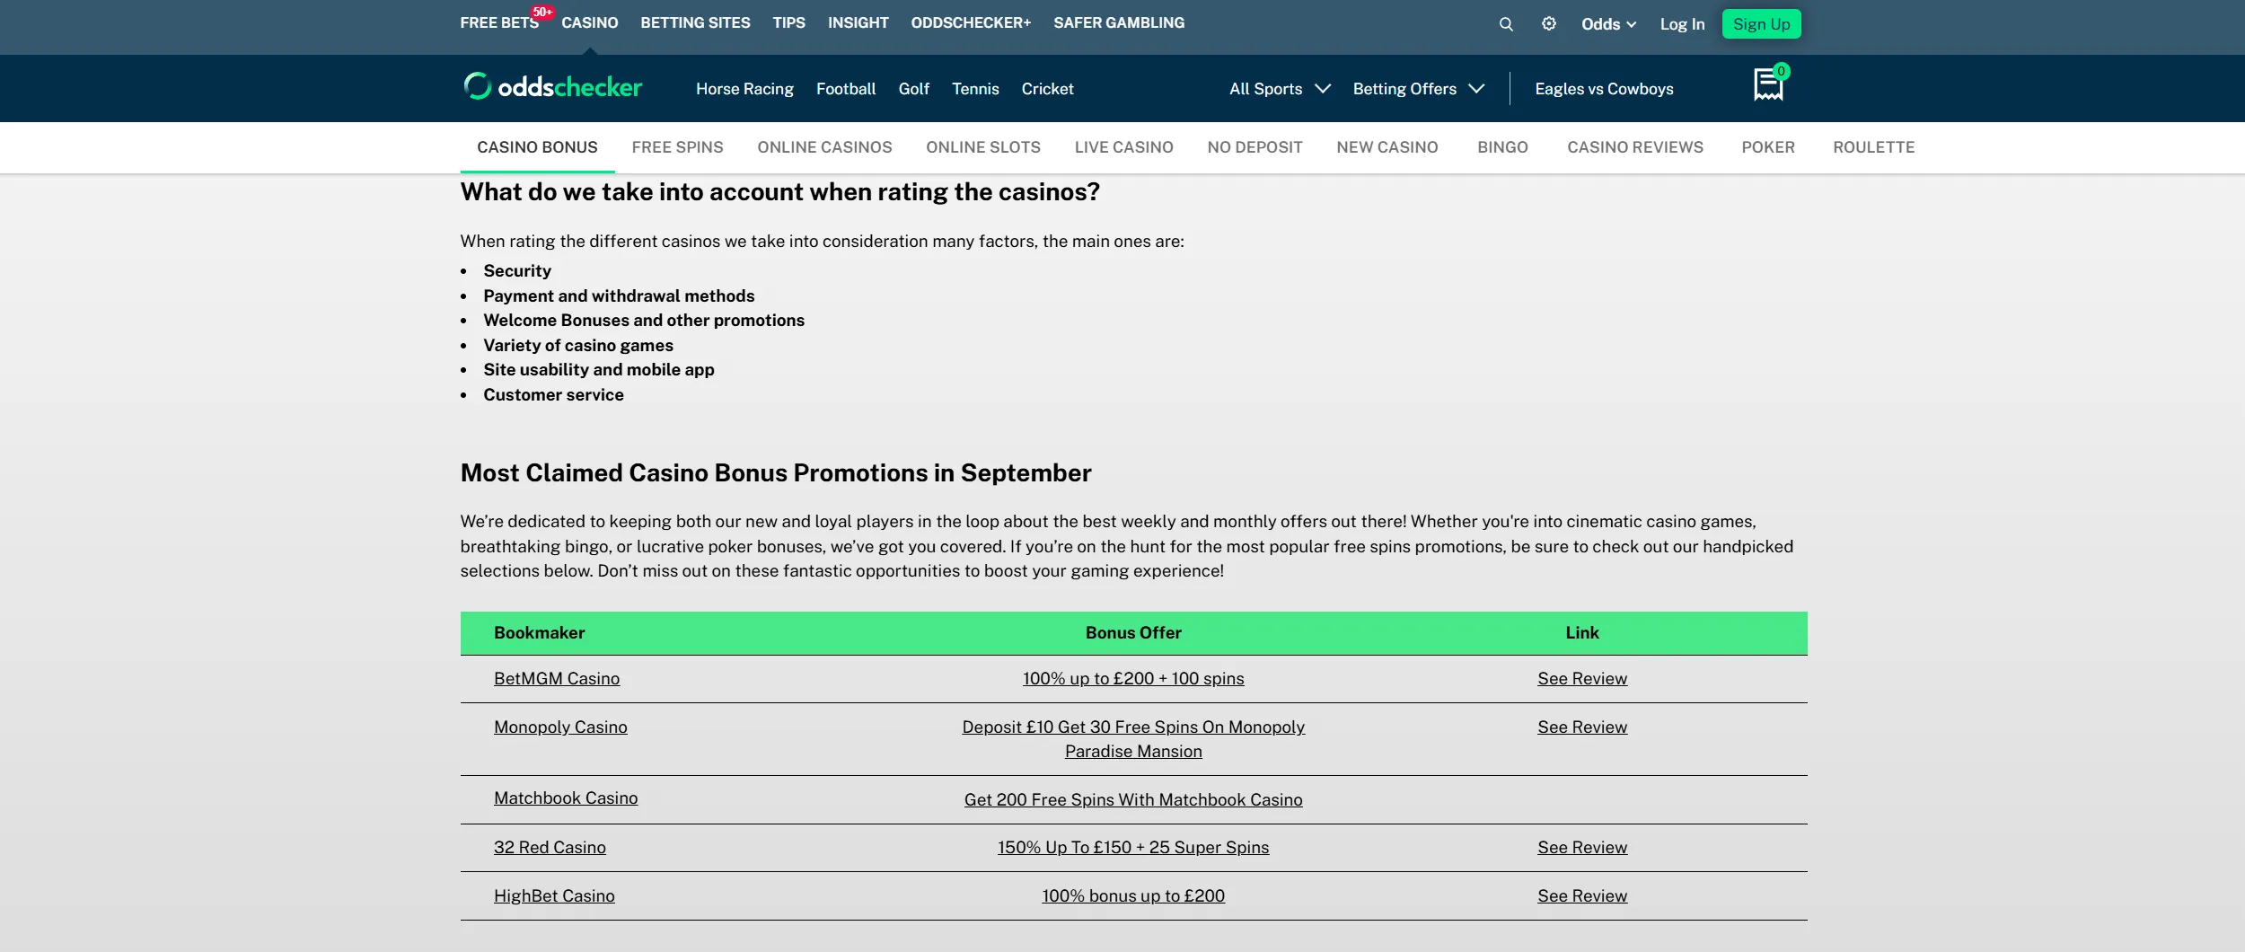Go to Horse Racing
The image size is (2245, 952).
click(744, 89)
